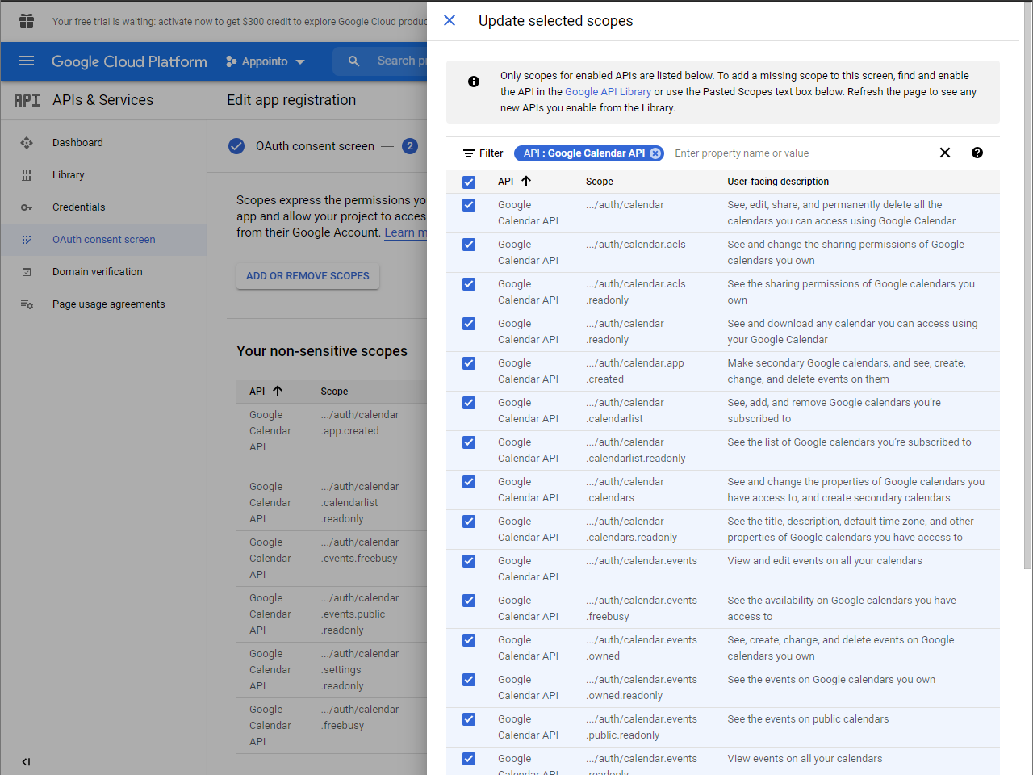This screenshot has width=1033, height=775.
Task: Remove the Google Calendar API filter chip
Action: point(655,153)
